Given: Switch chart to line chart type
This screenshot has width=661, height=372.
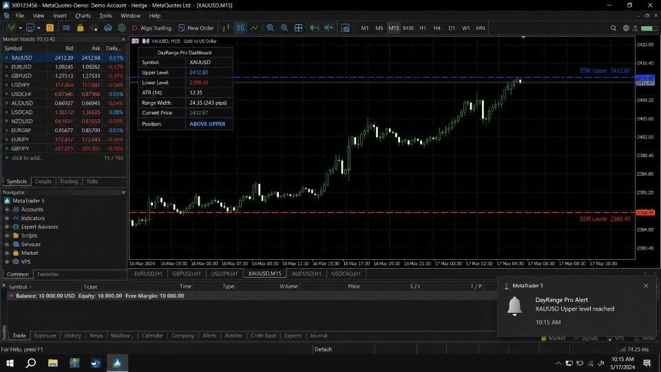Looking at the screenshot, I should pos(254,28).
